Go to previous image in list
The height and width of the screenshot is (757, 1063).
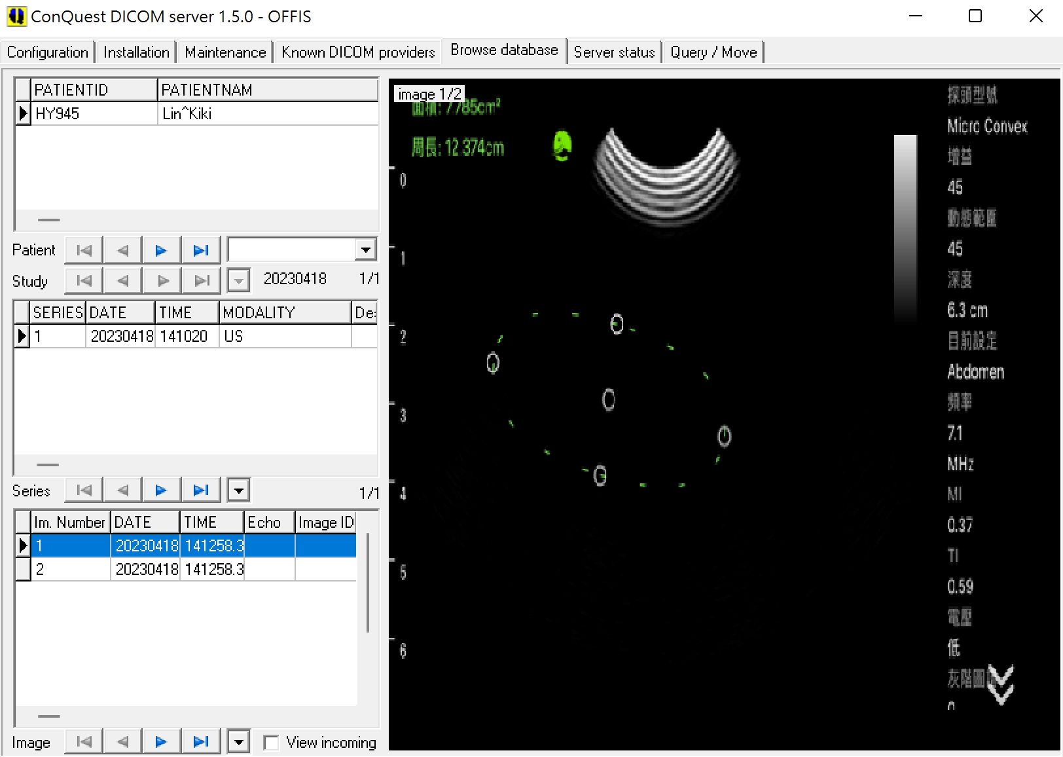[122, 742]
